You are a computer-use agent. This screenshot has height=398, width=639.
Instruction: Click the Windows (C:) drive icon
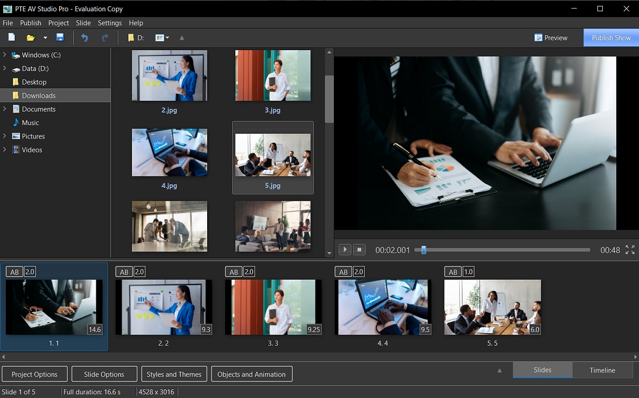pos(16,55)
